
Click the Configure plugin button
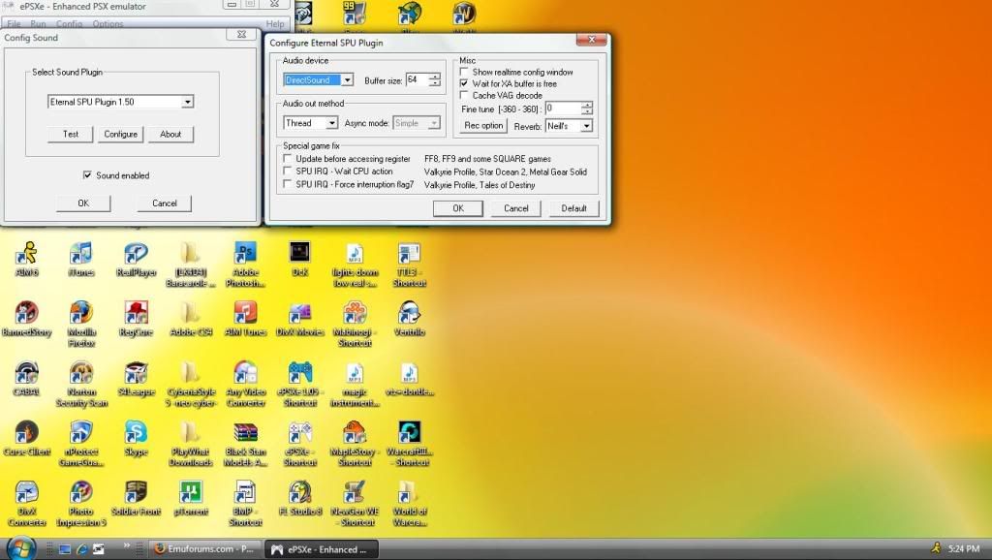click(x=120, y=134)
